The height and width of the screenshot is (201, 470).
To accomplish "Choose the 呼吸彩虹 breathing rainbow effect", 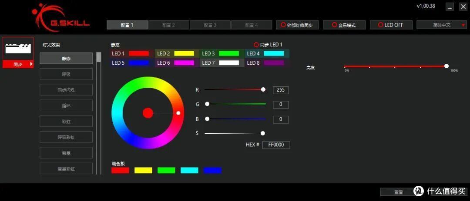I will [66, 137].
